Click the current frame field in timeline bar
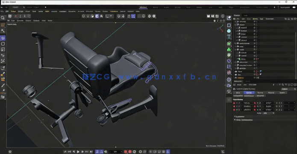Viewport: 297px width, 154px height. (116, 152)
